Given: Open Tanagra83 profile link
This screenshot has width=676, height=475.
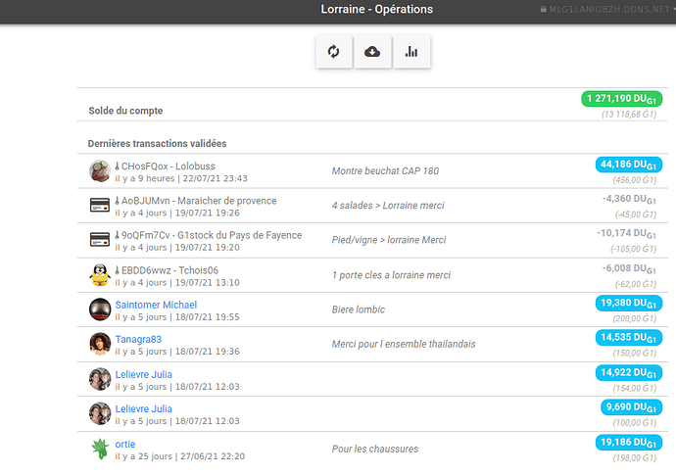Looking at the screenshot, I should click(138, 340).
